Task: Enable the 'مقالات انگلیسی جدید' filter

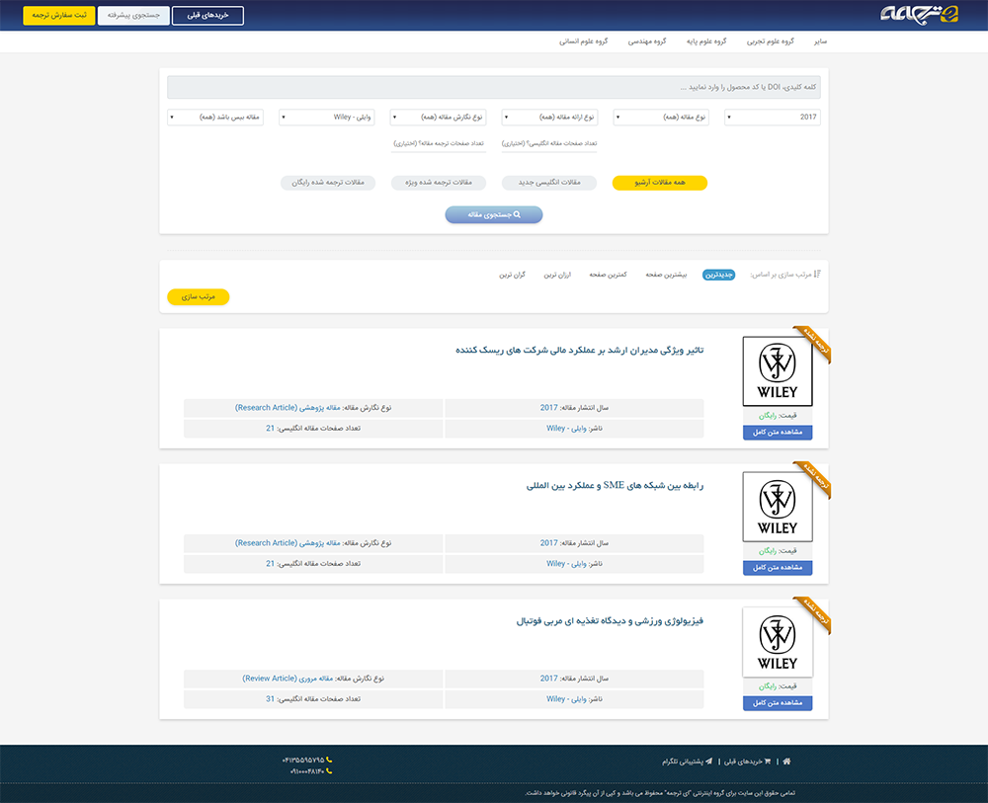Action: [549, 182]
